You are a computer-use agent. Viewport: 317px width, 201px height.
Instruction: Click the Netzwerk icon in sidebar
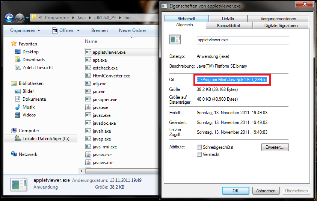[x=14, y=154]
